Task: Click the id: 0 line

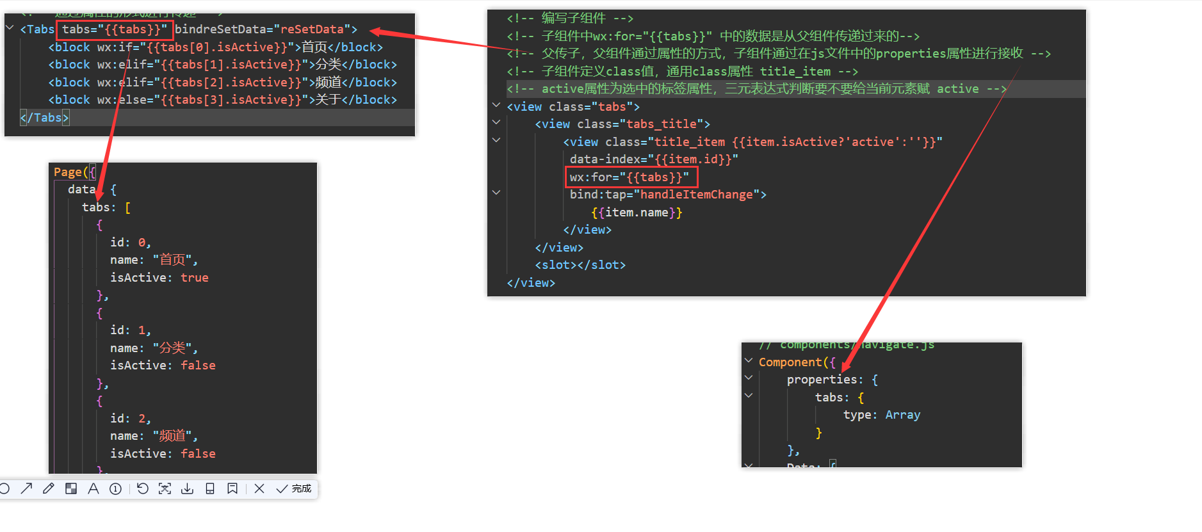Action: click(131, 243)
